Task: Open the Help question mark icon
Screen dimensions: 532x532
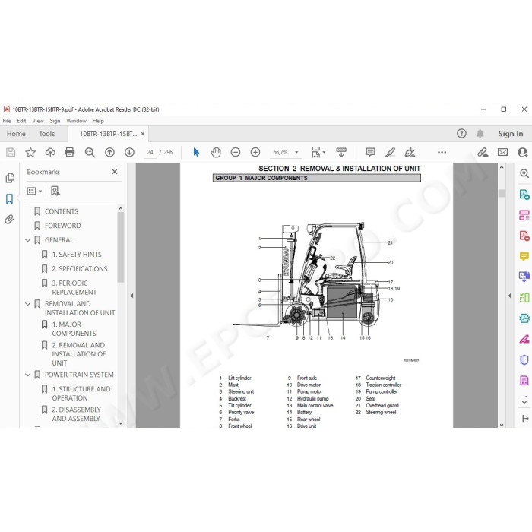Action: tap(461, 133)
